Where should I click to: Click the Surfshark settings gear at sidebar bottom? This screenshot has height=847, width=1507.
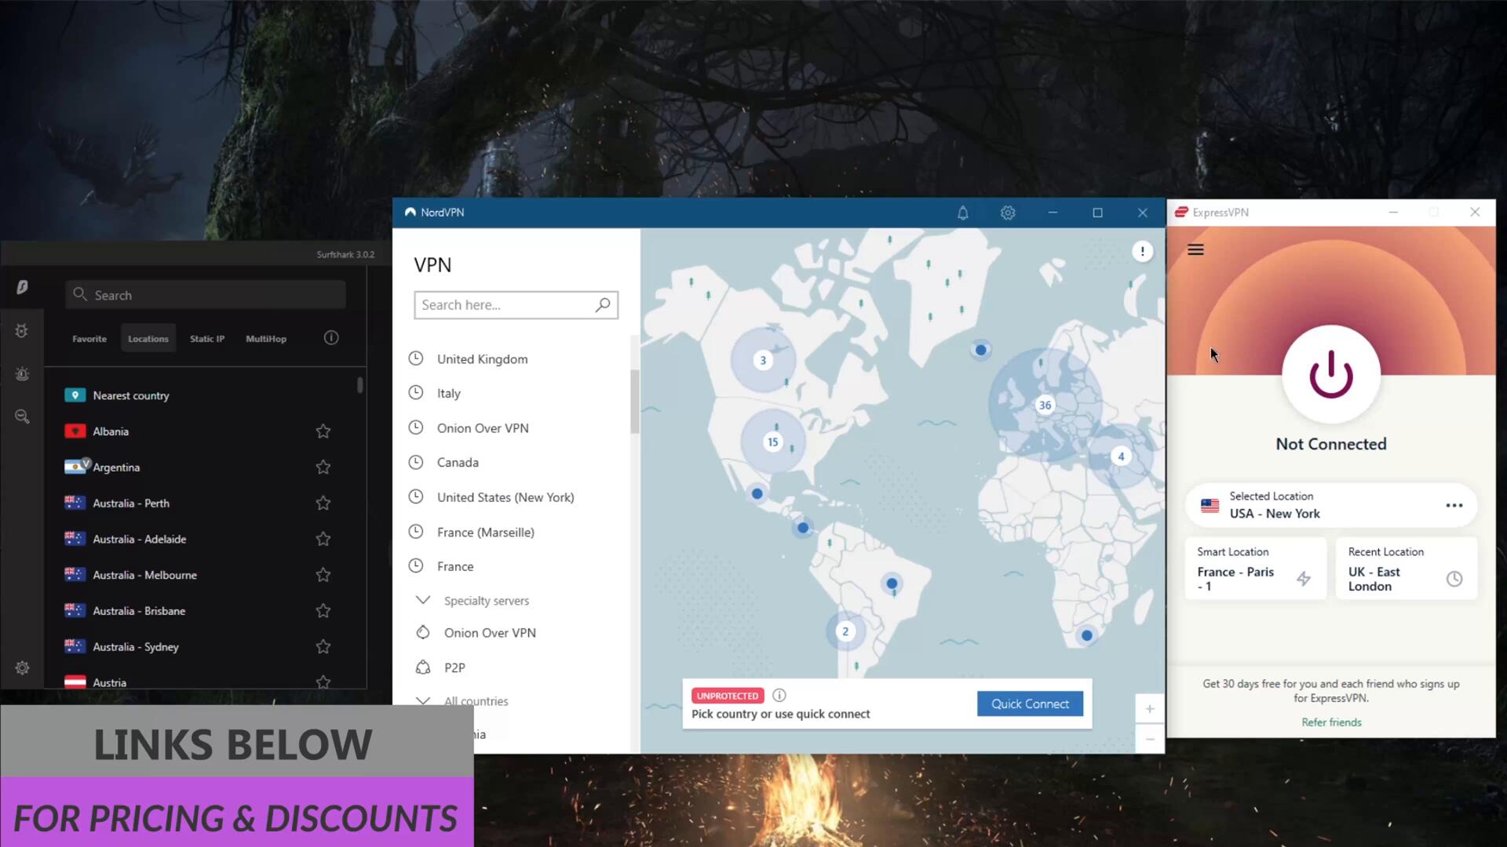point(22,668)
